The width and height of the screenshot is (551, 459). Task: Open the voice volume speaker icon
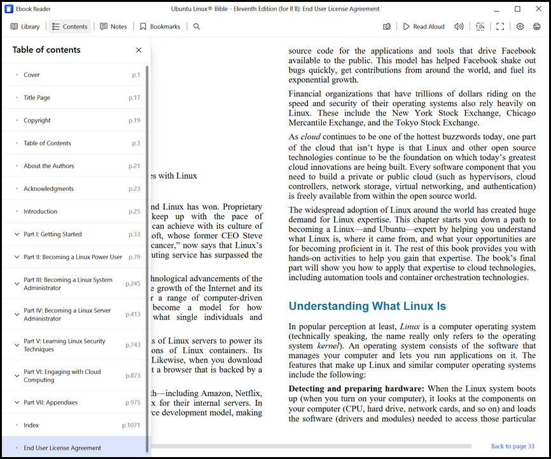tap(459, 27)
